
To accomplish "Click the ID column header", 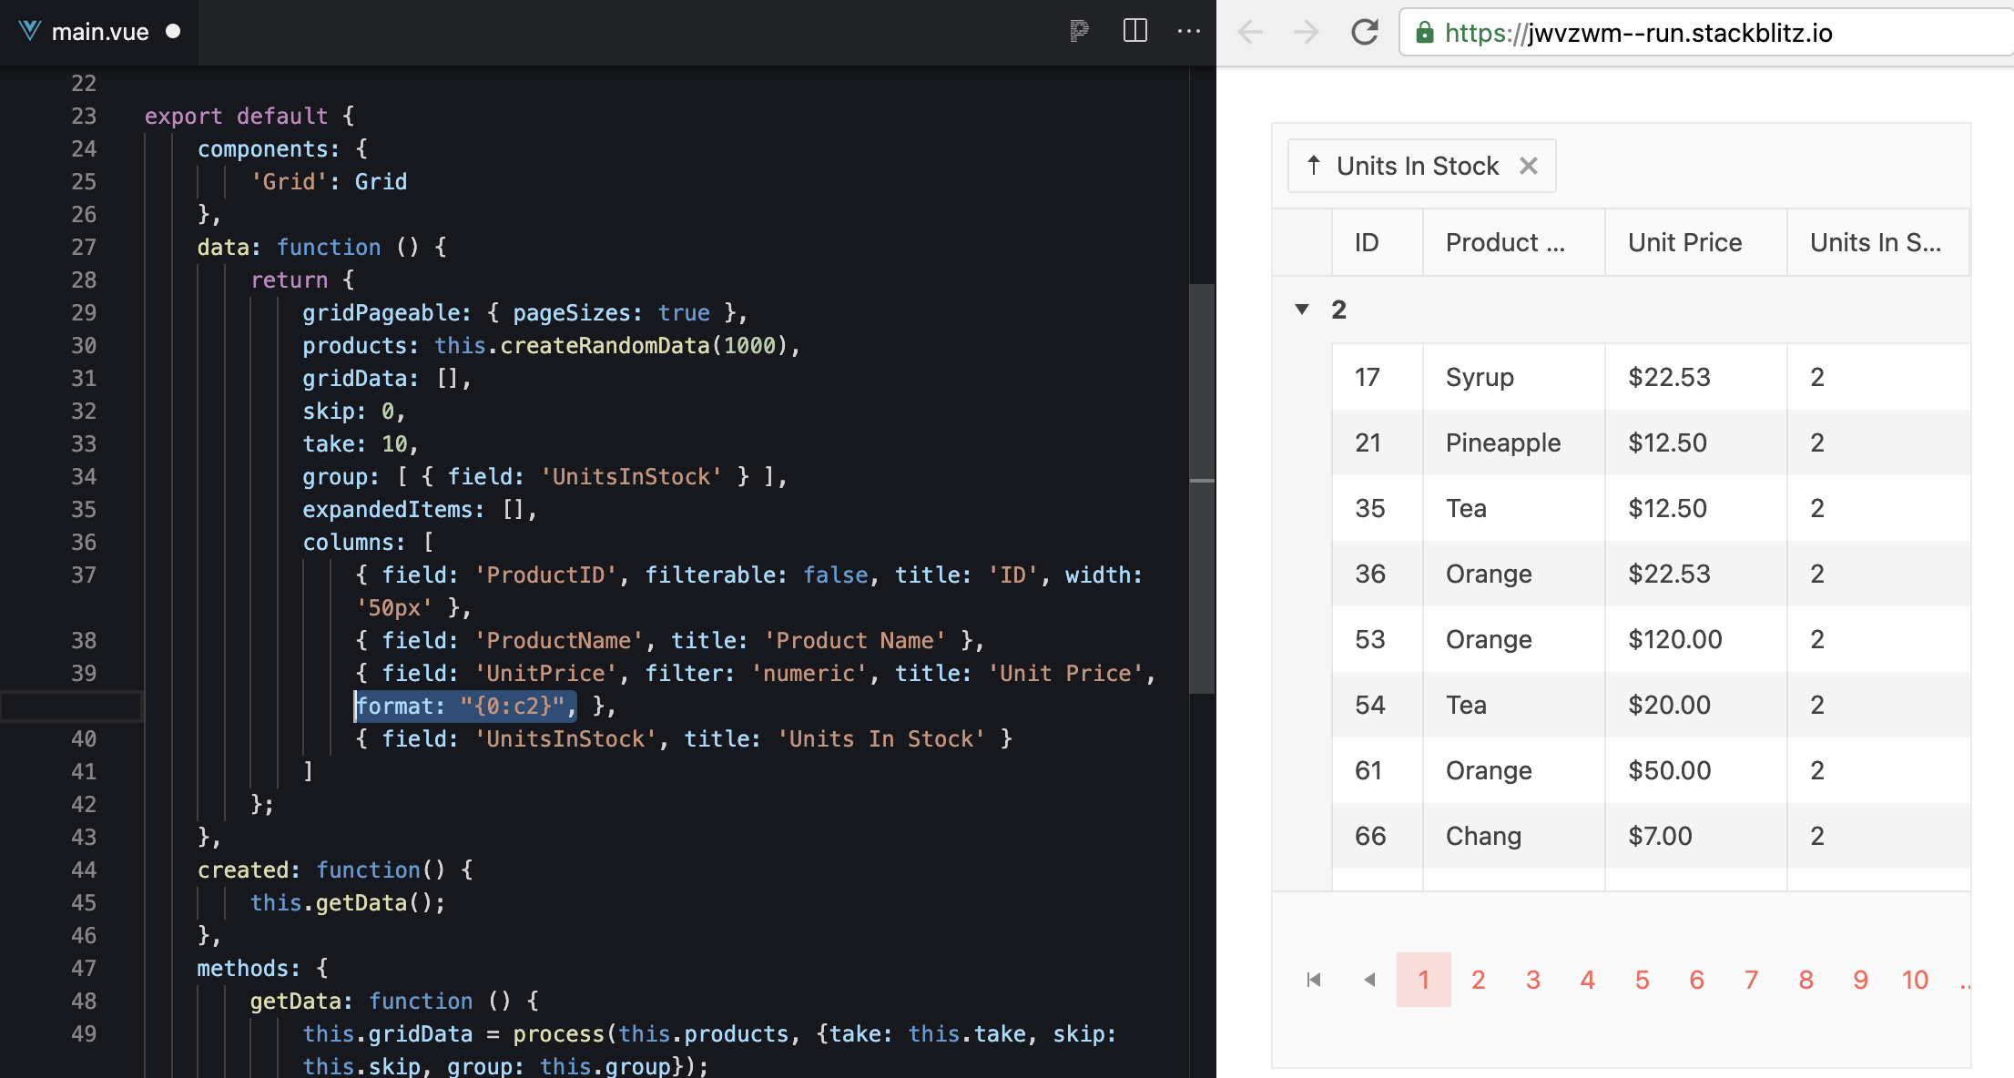I will tap(1367, 242).
